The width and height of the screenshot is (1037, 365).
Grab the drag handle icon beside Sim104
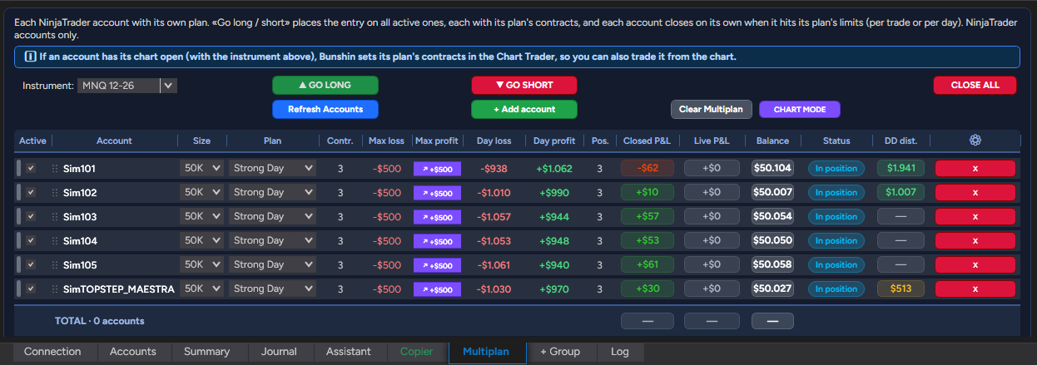click(56, 240)
